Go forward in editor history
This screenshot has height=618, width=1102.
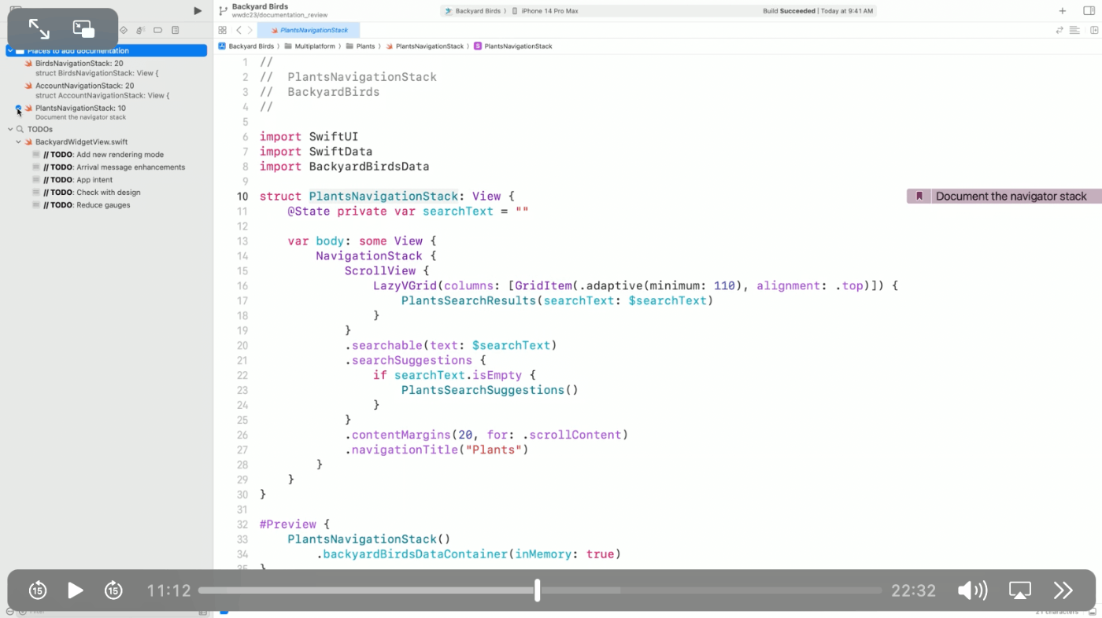[x=250, y=30]
